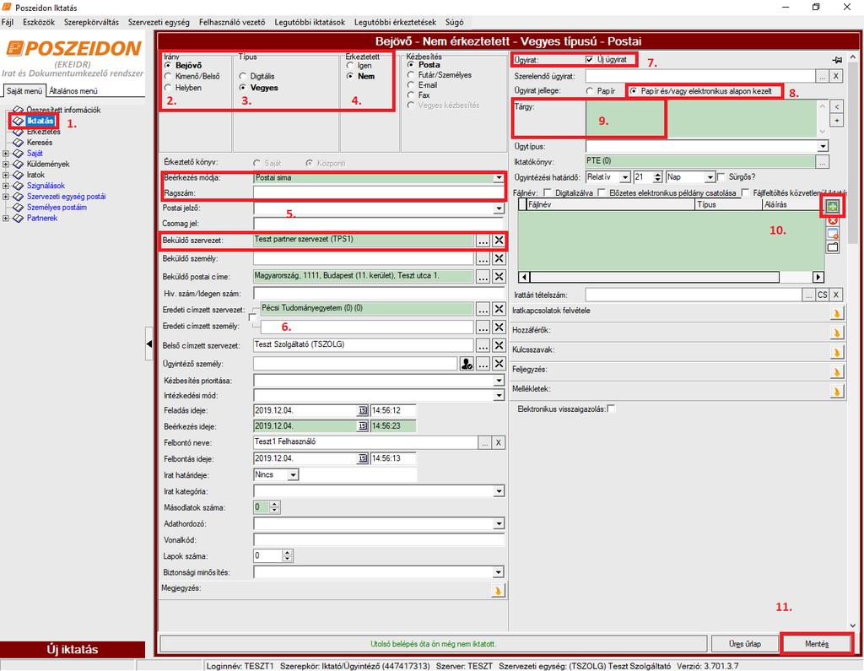Choose Futár/Személyes delivery radio
This screenshot has width=864, height=671.
pyautogui.click(x=411, y=75)
